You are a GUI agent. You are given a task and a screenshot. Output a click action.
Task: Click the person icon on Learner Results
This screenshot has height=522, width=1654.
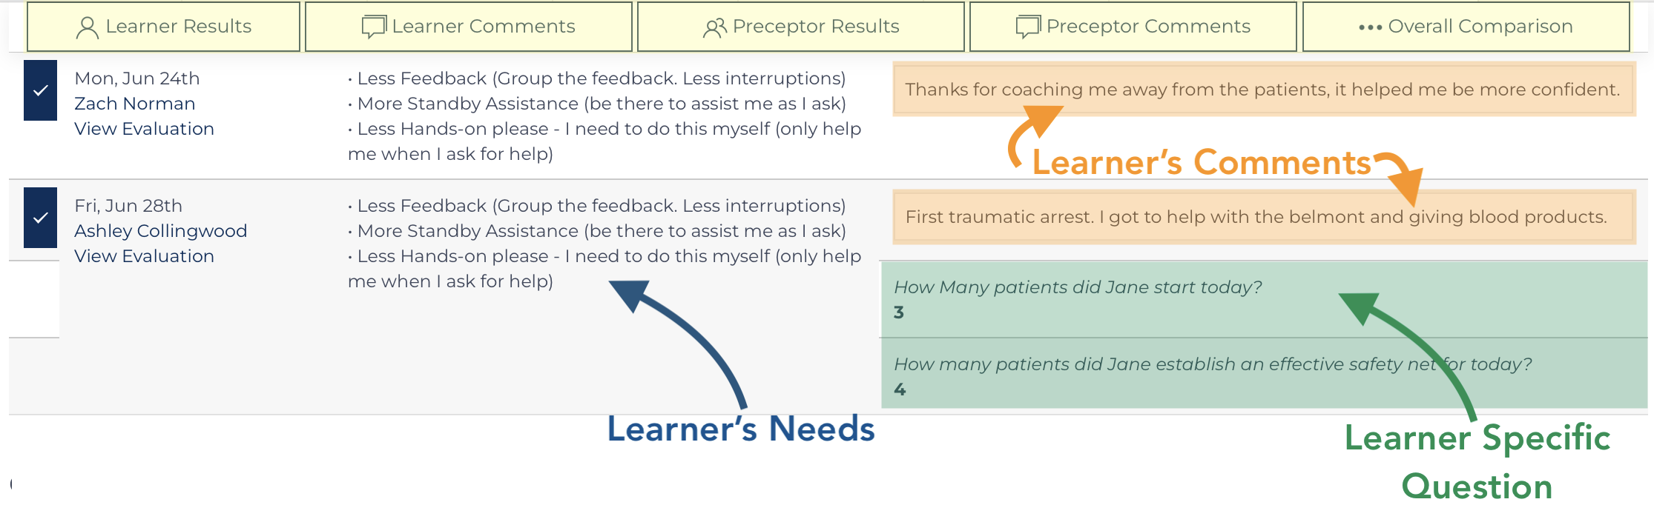pyautogui.click(x=88, y=27)
